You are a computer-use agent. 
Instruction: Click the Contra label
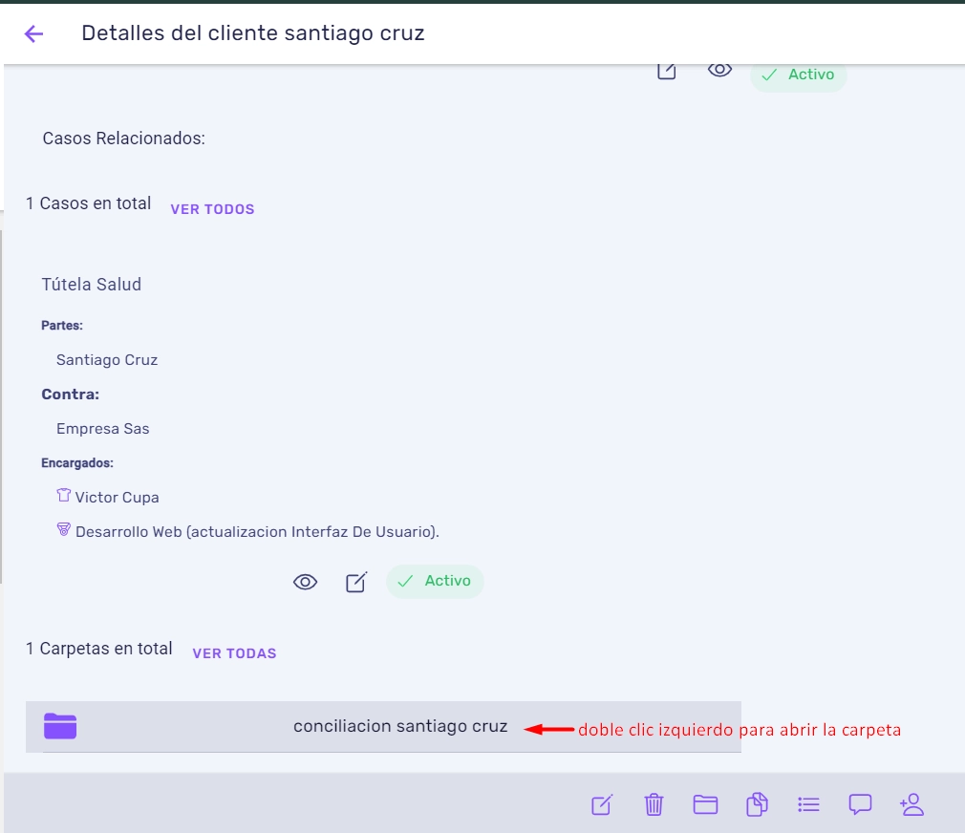(x=70, y=395)
